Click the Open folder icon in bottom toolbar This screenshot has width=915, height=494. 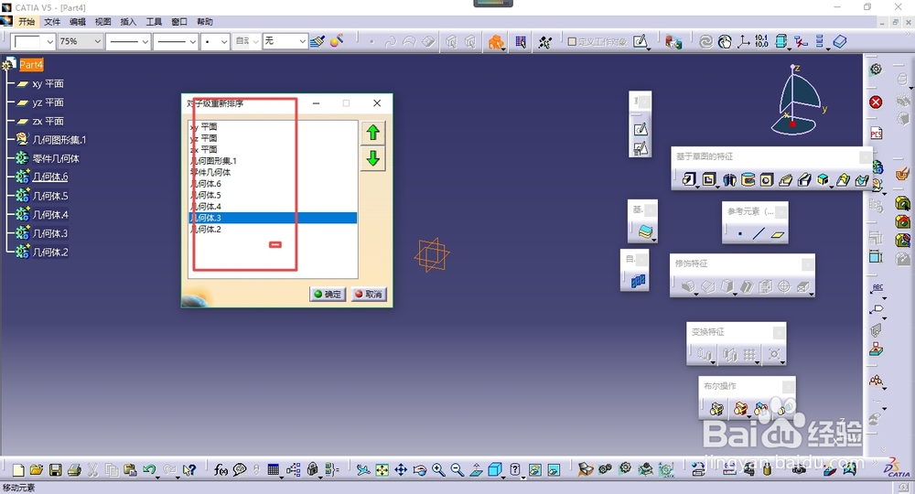pos(37,469)
